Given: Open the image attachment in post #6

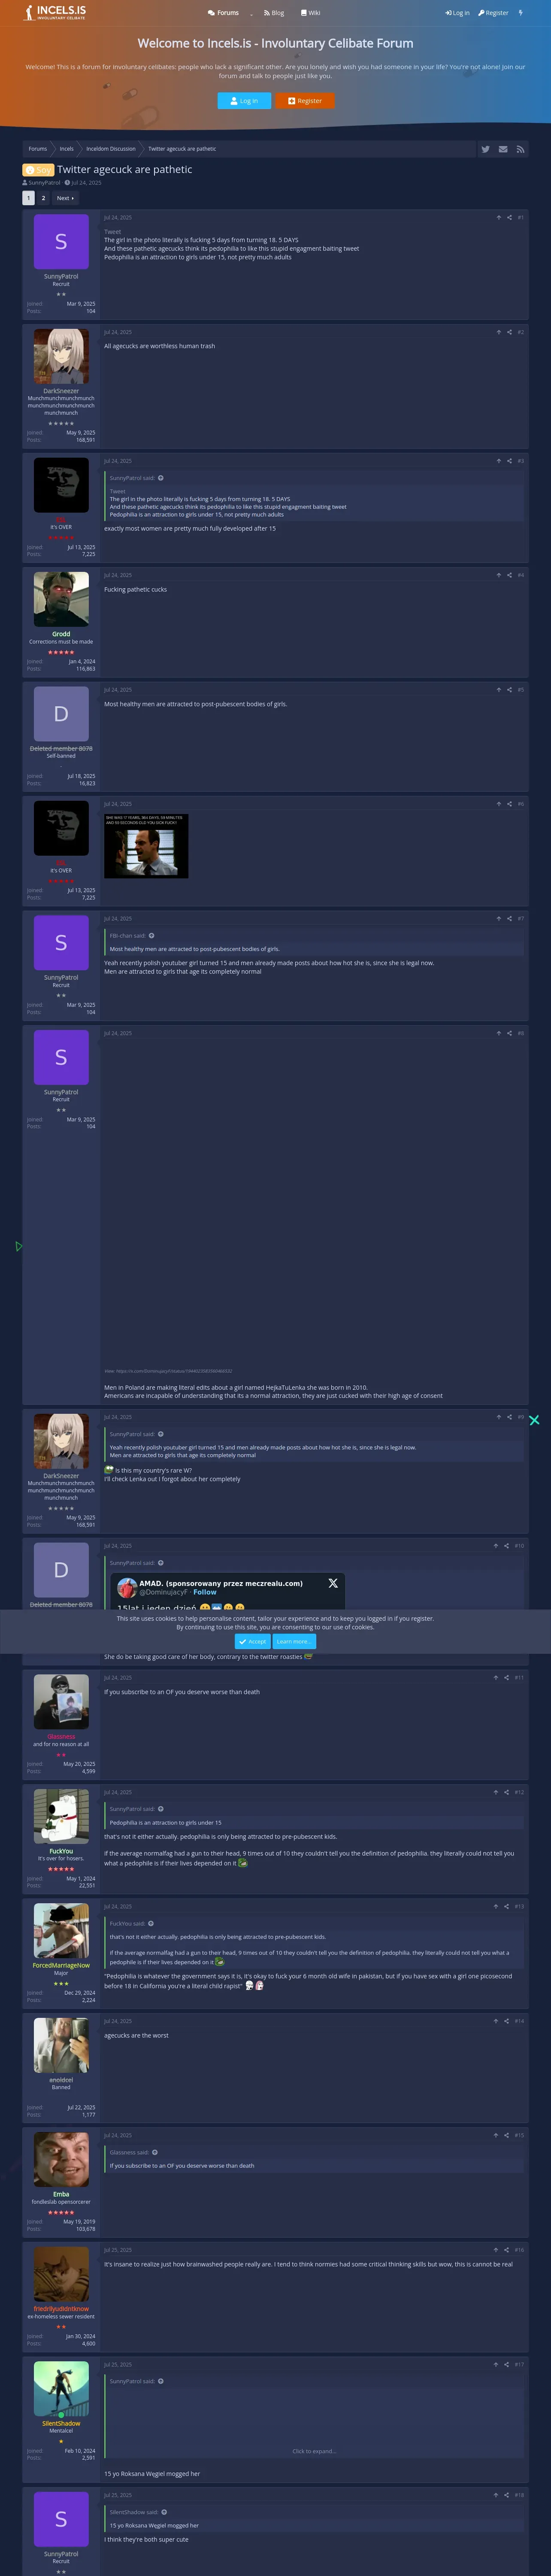Looking at the screenshot, I should click(x=146, y=846).
